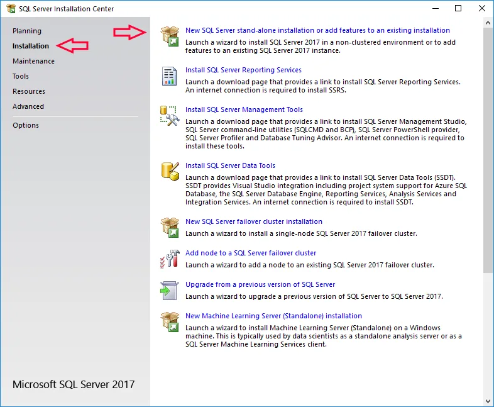
Task: Click the Upgrade green arrow icon
Action: pos(170,291)
